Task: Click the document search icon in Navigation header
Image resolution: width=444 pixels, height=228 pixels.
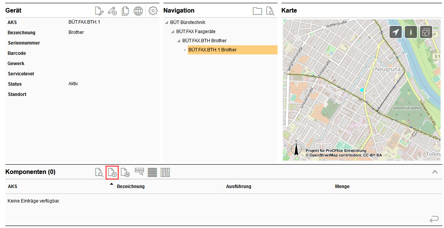Action: click(x=270, y=11)
